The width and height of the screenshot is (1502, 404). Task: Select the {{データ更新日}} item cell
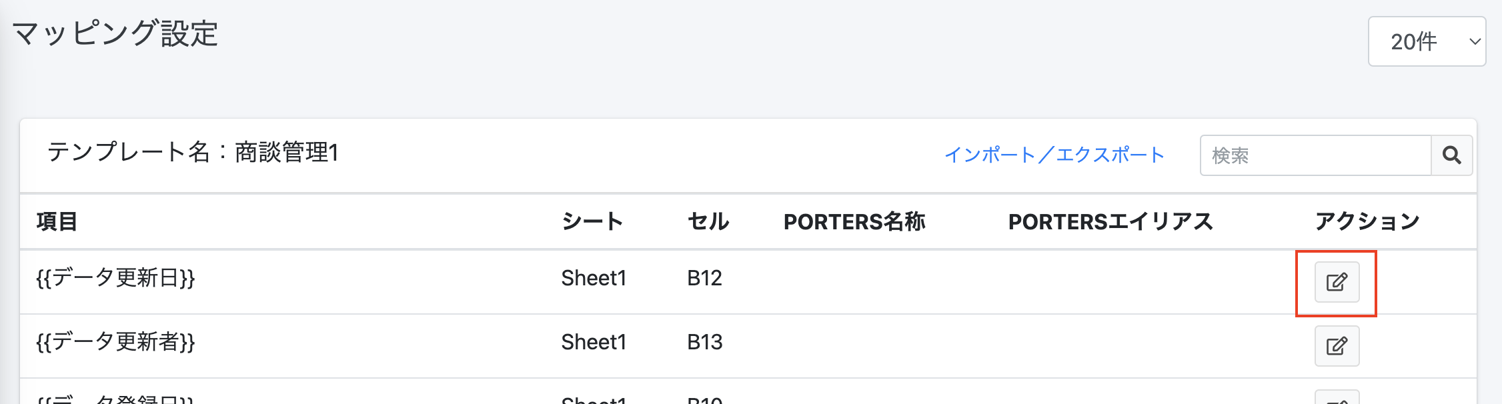(x=115, y=278)
